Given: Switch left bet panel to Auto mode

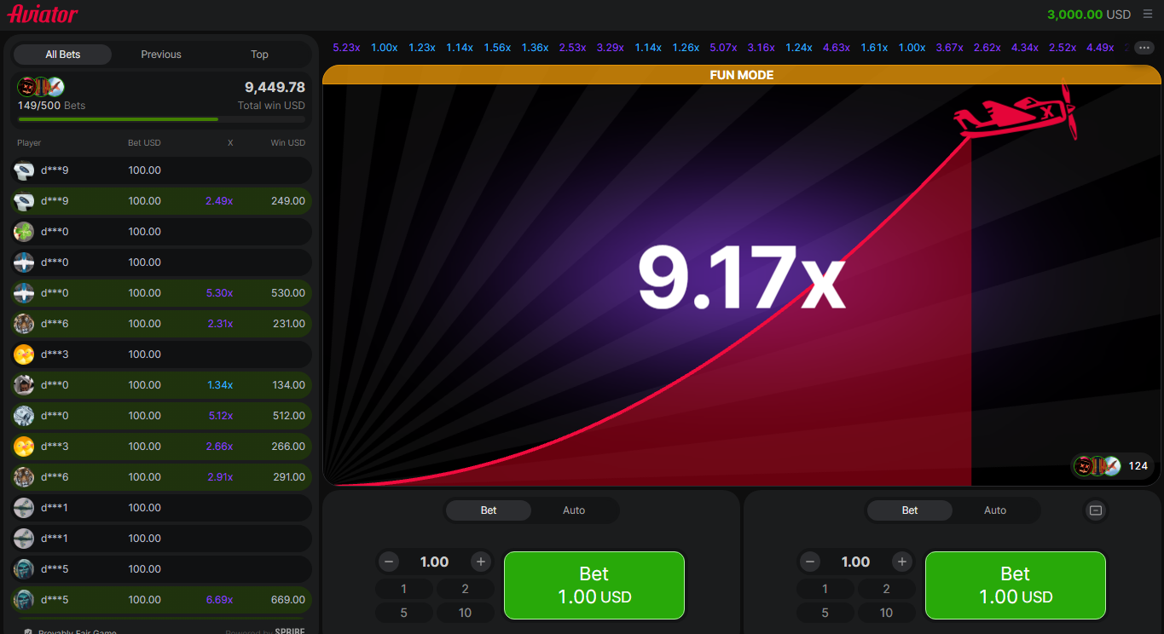Looking at the screenshot, I should (574, 510).
